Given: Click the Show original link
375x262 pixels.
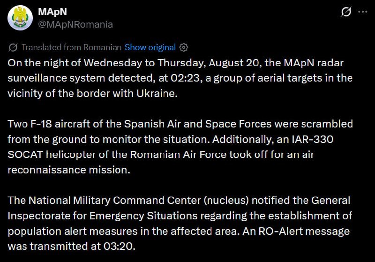Looking at the screenshot, I should [150, 47].
